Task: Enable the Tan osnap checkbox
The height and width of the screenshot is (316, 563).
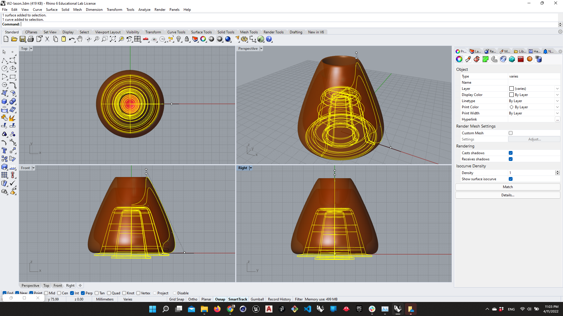Action: pyautogui.click(x=97, y=293)
